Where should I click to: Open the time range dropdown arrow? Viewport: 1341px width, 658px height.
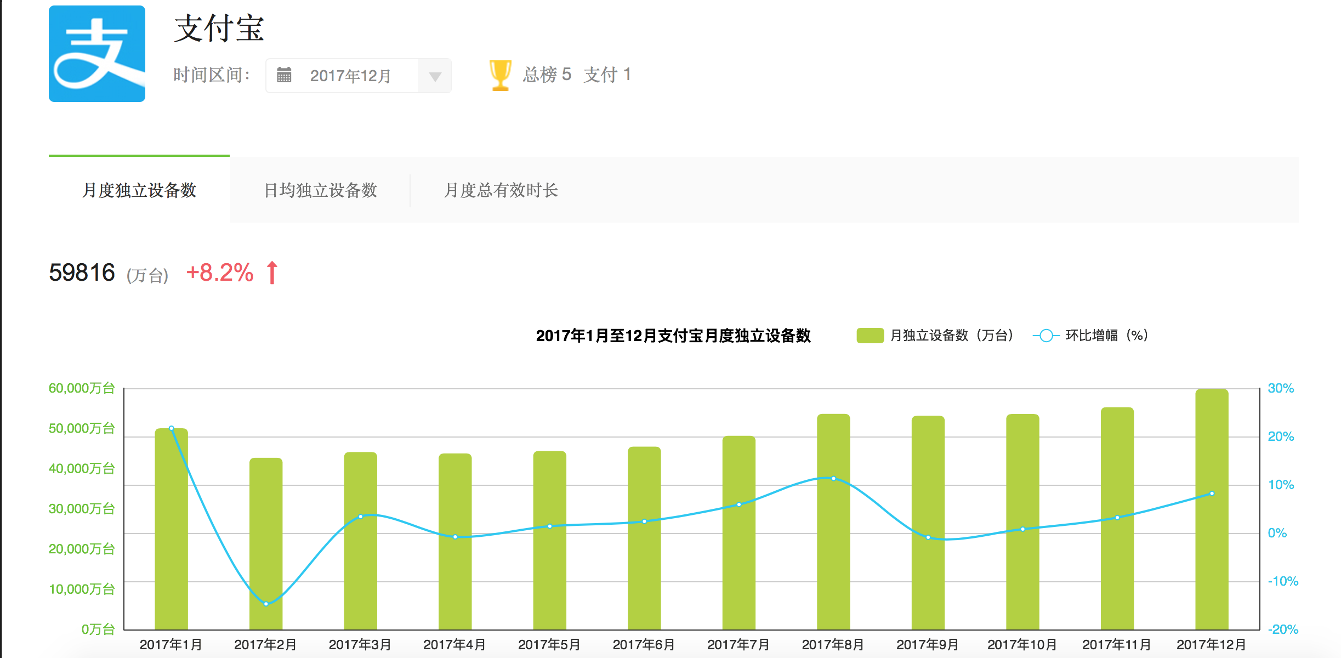coord(435,76)
